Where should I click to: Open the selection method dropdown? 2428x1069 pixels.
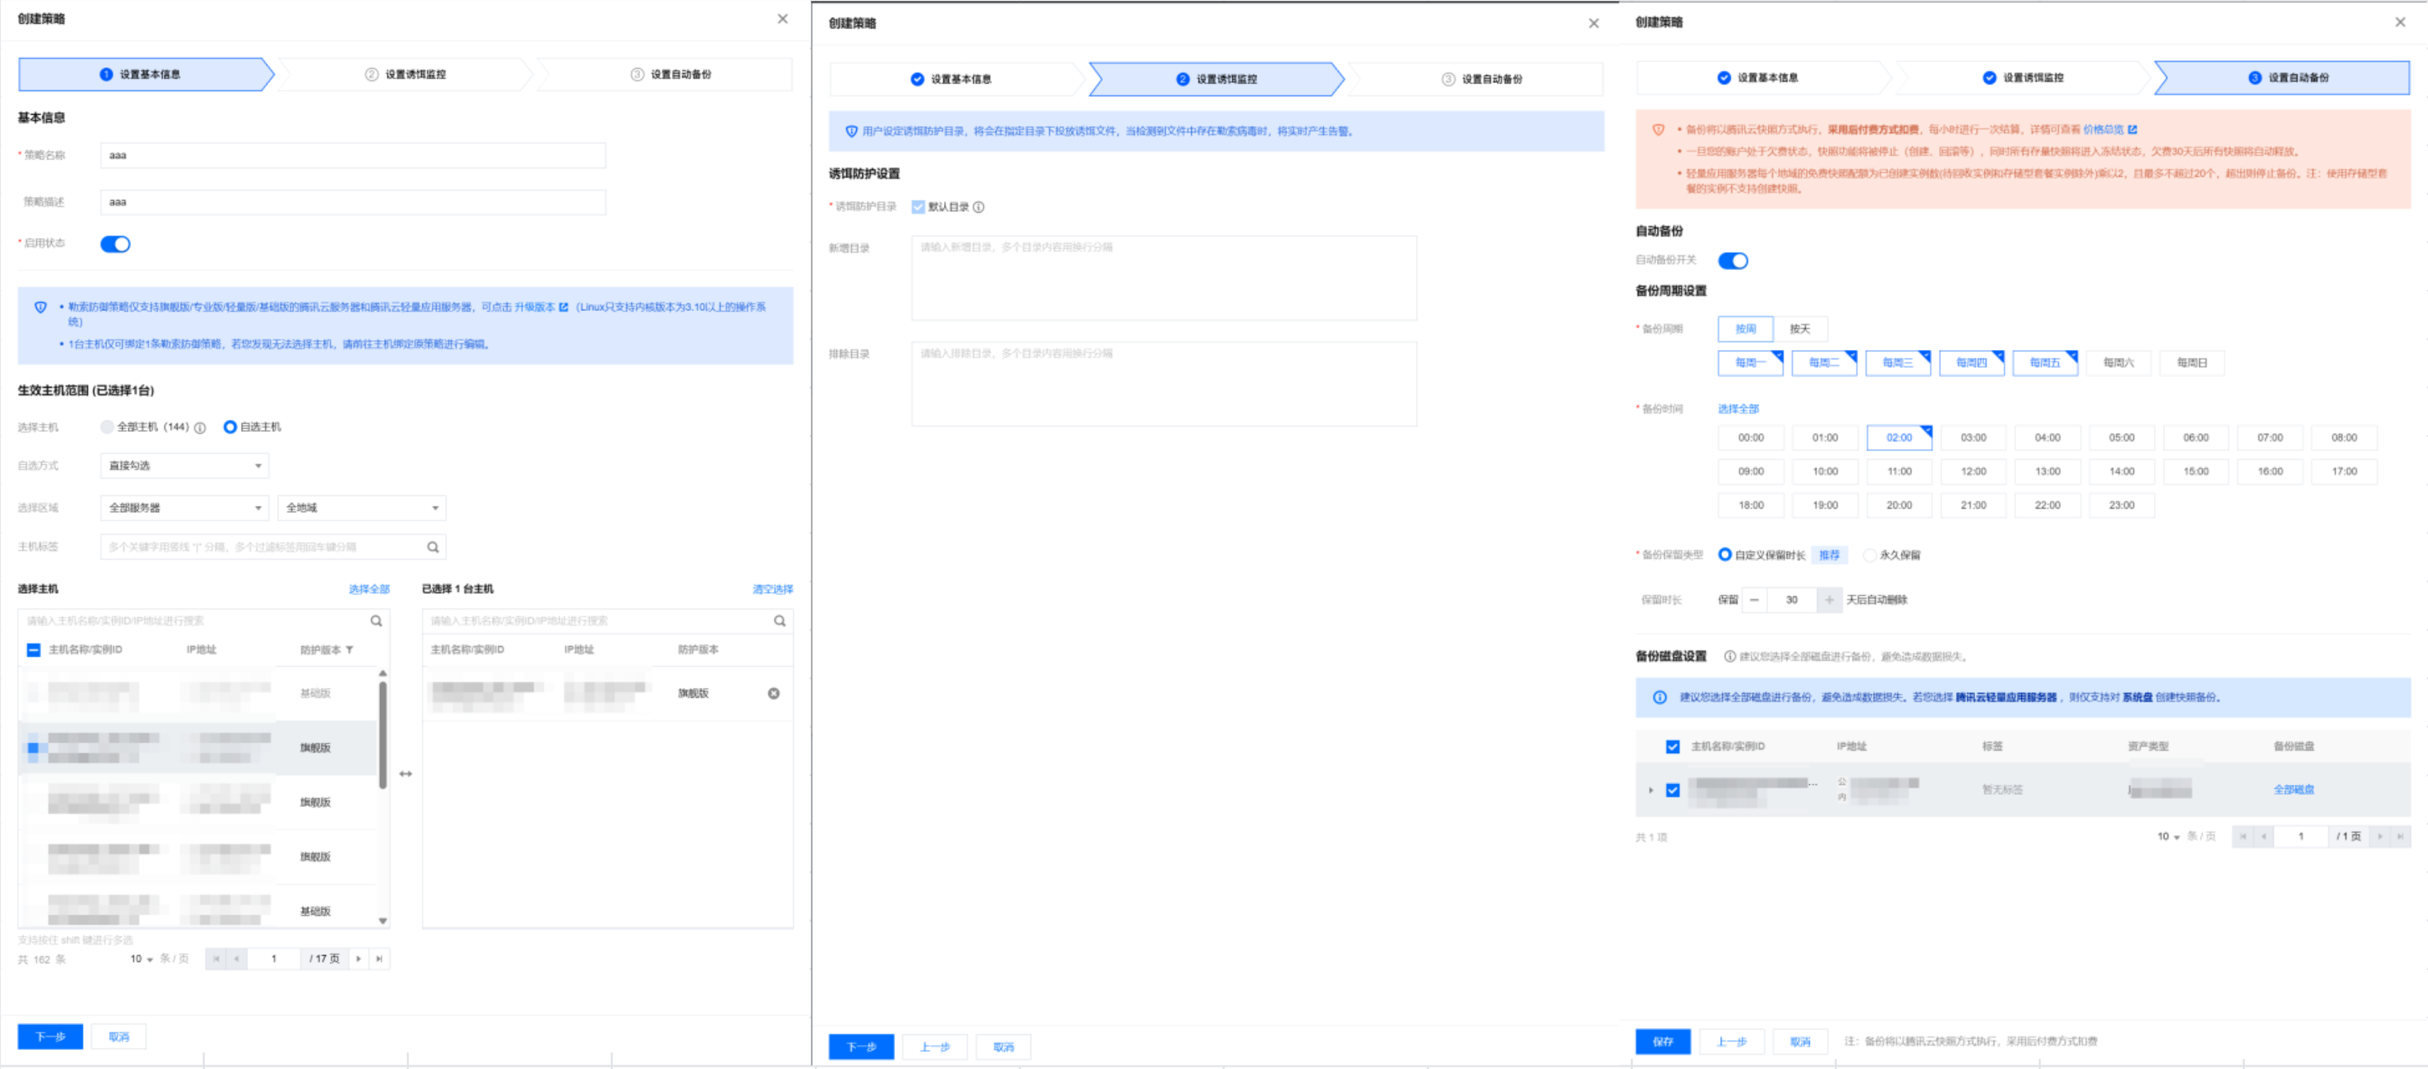point(185,465)
